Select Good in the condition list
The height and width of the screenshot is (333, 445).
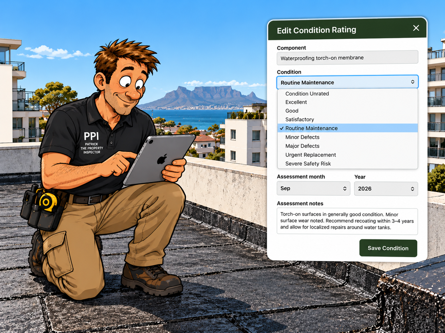coord(348,111)
